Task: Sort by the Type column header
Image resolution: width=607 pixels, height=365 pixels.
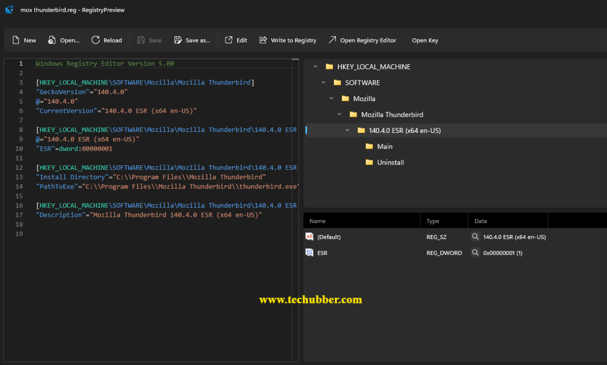Action: 444,221
